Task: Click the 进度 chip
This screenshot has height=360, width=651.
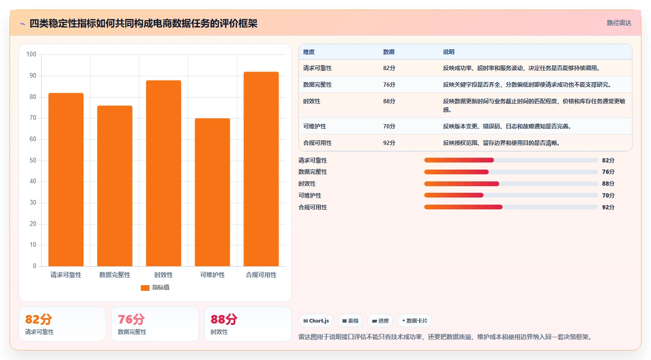Action: coord(380,321)
